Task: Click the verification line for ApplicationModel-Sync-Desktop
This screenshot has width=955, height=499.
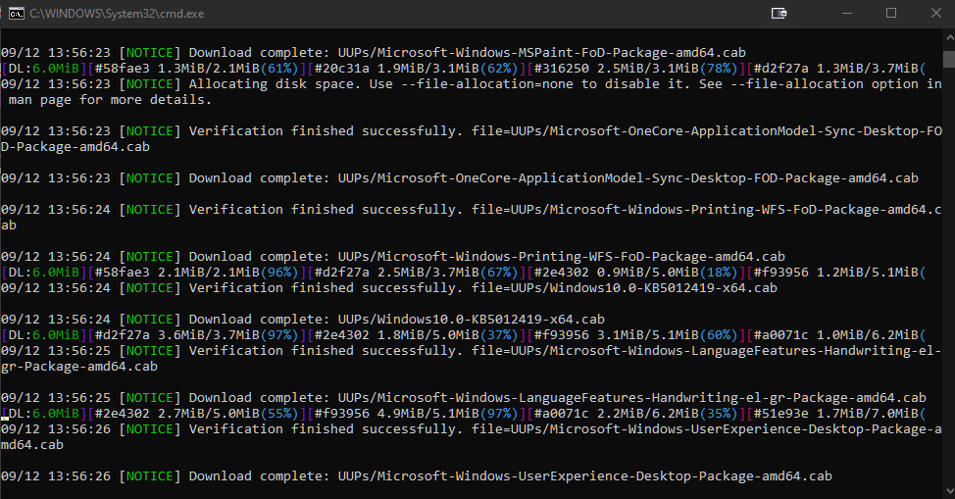Action: [x=472, y=131]
